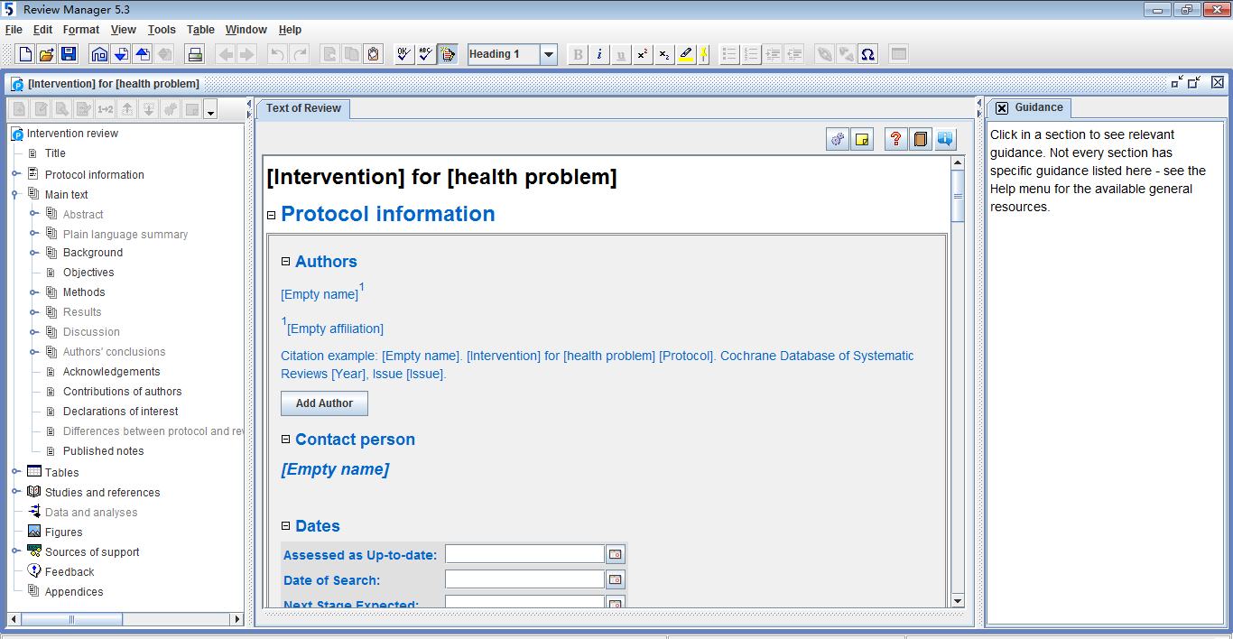Select Acknowledgements in outline tree
The image size is (1233, 639).
point(111,372)
